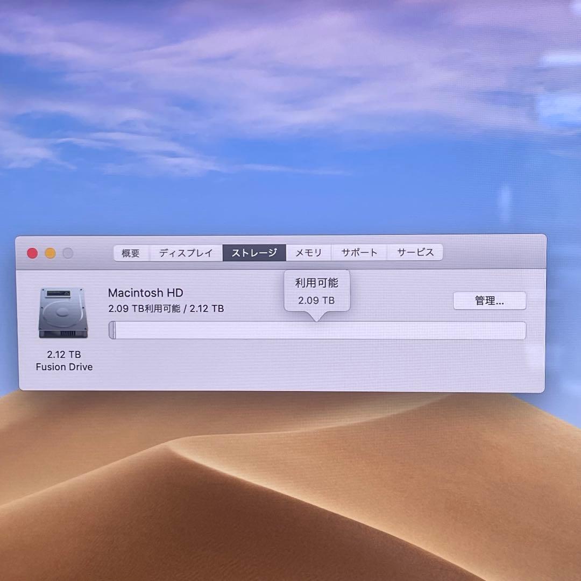This screenshot has width=581, height=581.
Task: Select the ストレージ (Storage) tab
Action: click(254, 252)
